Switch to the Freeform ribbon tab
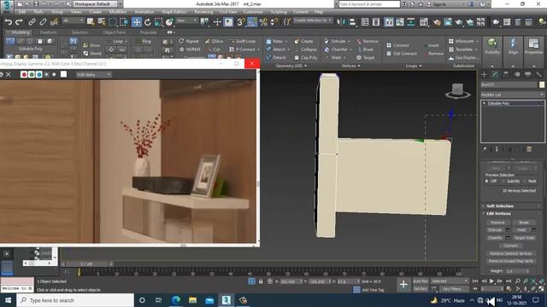 click(x=48, y=32)
